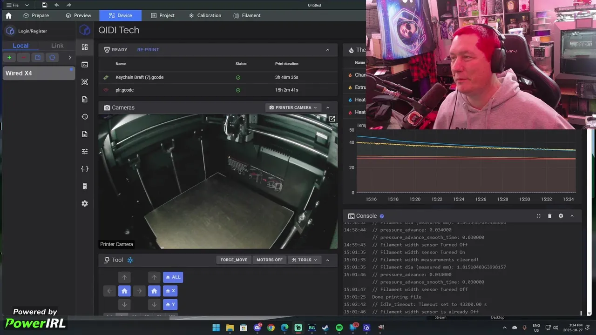Open the G-code viewer cube icon

pyautogui.click(x=85, y=82)
